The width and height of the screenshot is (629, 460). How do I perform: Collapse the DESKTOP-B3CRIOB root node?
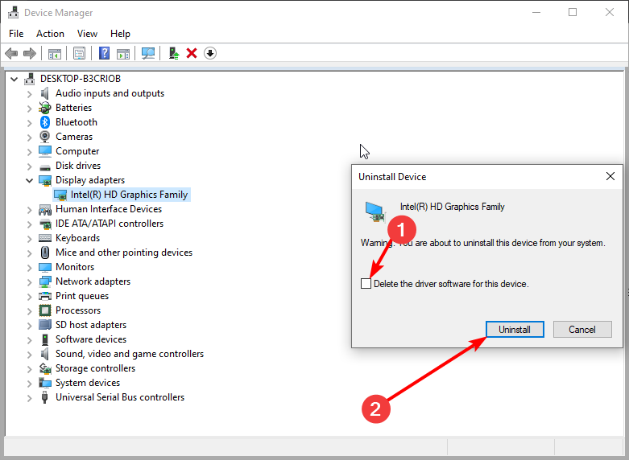coord(14,79)
